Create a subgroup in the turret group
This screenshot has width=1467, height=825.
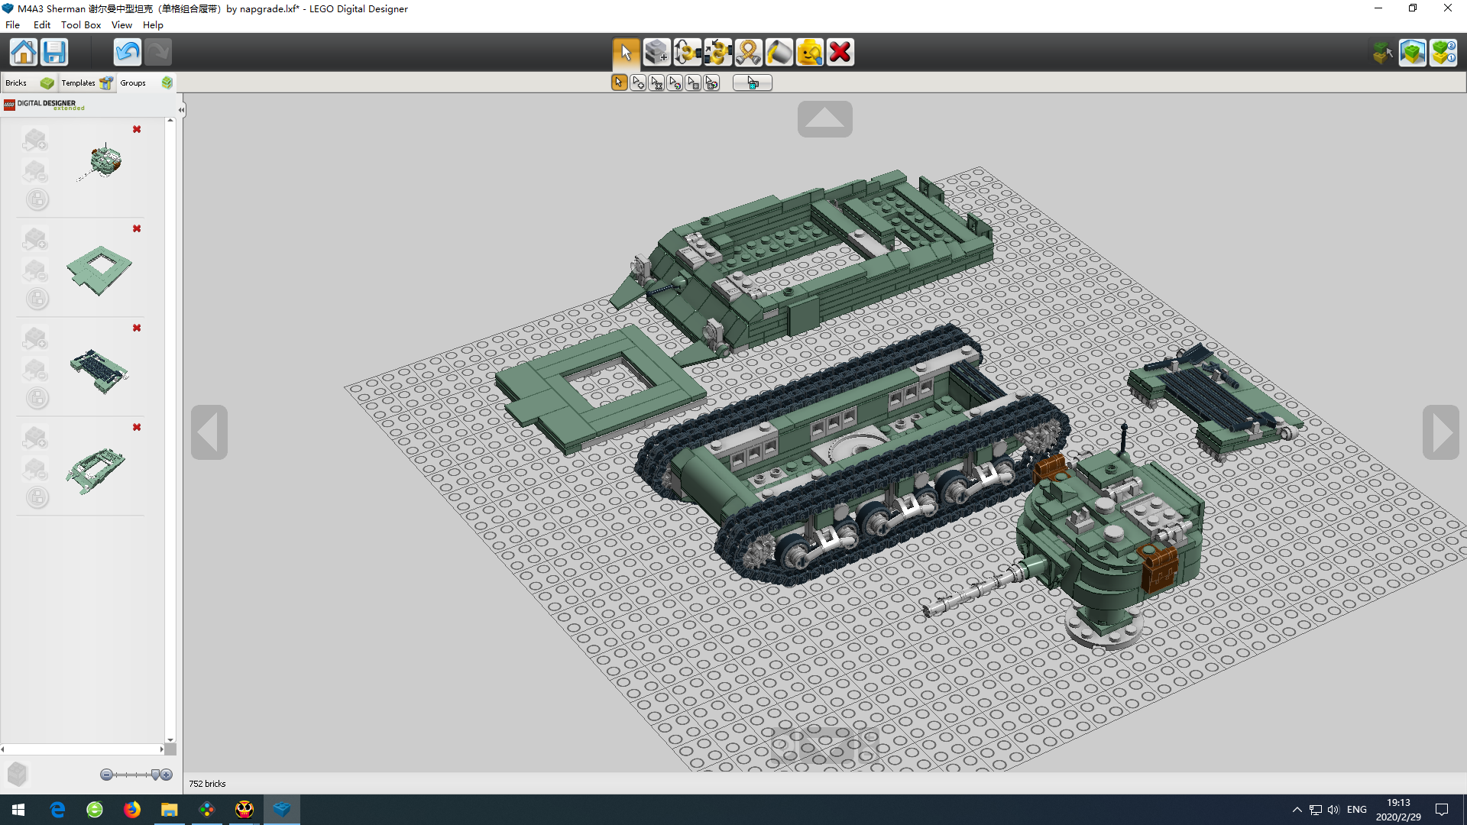point(37,200)
